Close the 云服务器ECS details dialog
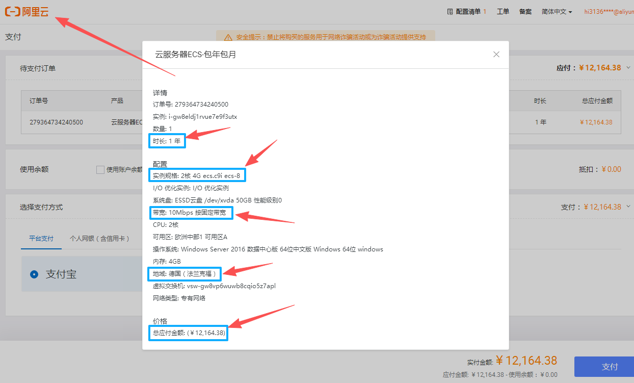This screenshot has height=383, width=634. [x=496, y=55]
